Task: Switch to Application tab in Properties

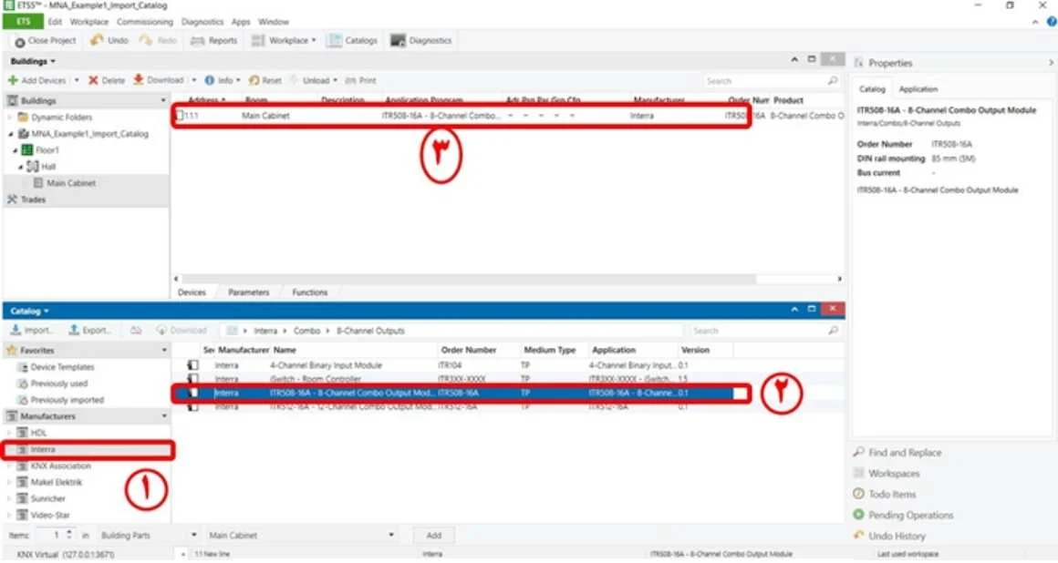Action: pyautogui.click(x=918, y=89)
